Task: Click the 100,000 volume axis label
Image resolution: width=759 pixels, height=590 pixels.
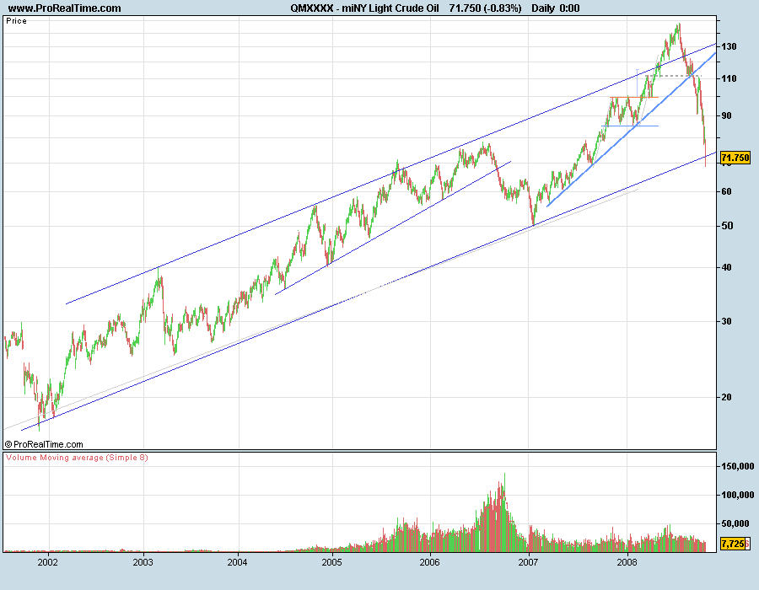Action: [738, 495]
